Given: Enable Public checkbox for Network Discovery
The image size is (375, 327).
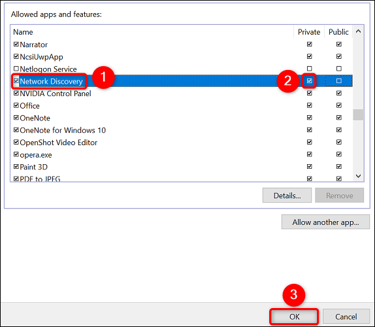Looking at the screenshot, I should tap(338, 81).
